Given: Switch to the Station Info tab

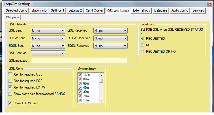Looking at the screenshot, I should (39, 10).
